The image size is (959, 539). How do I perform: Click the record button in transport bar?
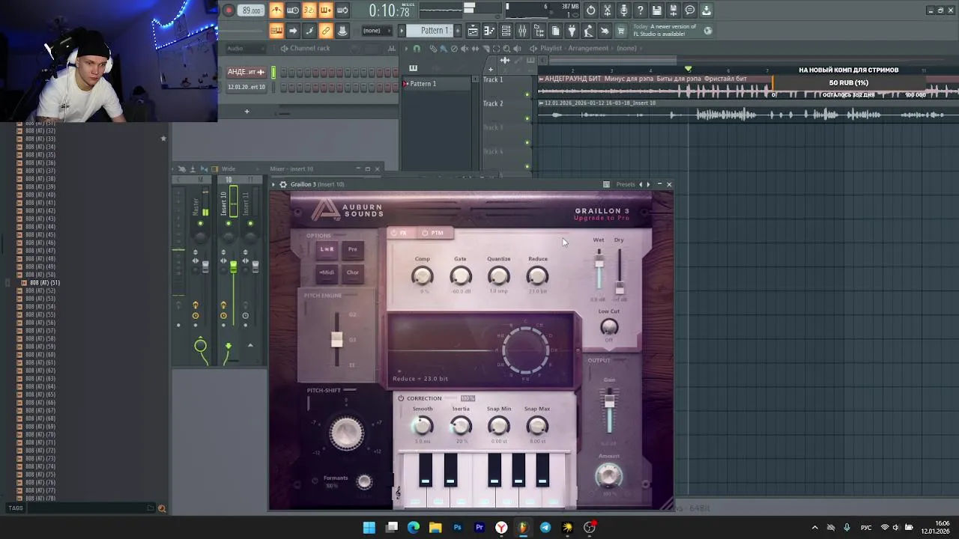[229, 10]
